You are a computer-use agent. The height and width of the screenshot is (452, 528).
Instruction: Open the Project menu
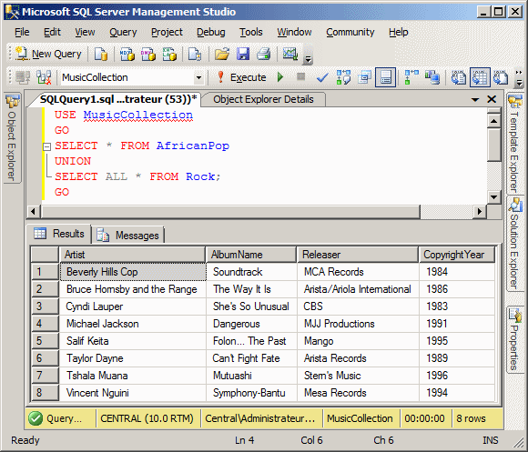167,32
